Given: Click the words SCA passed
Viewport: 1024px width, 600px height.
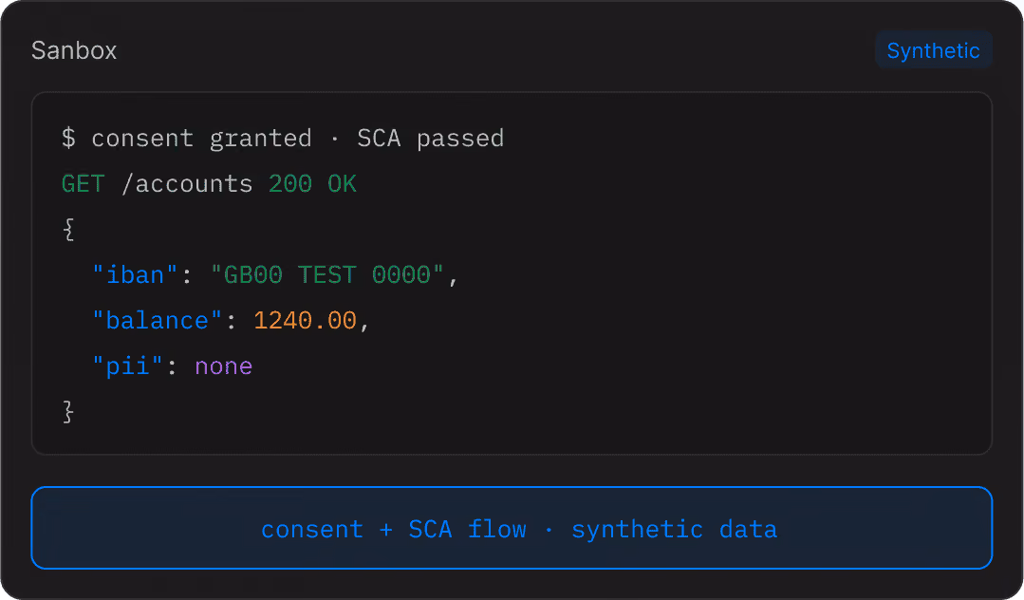Looking at the screenshot, I should tap(430, 139).
